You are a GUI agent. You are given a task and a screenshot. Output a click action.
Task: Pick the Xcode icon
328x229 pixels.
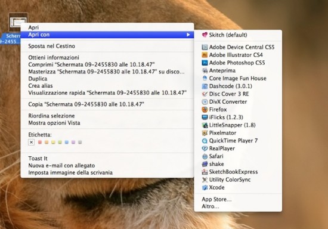point(205,187)
